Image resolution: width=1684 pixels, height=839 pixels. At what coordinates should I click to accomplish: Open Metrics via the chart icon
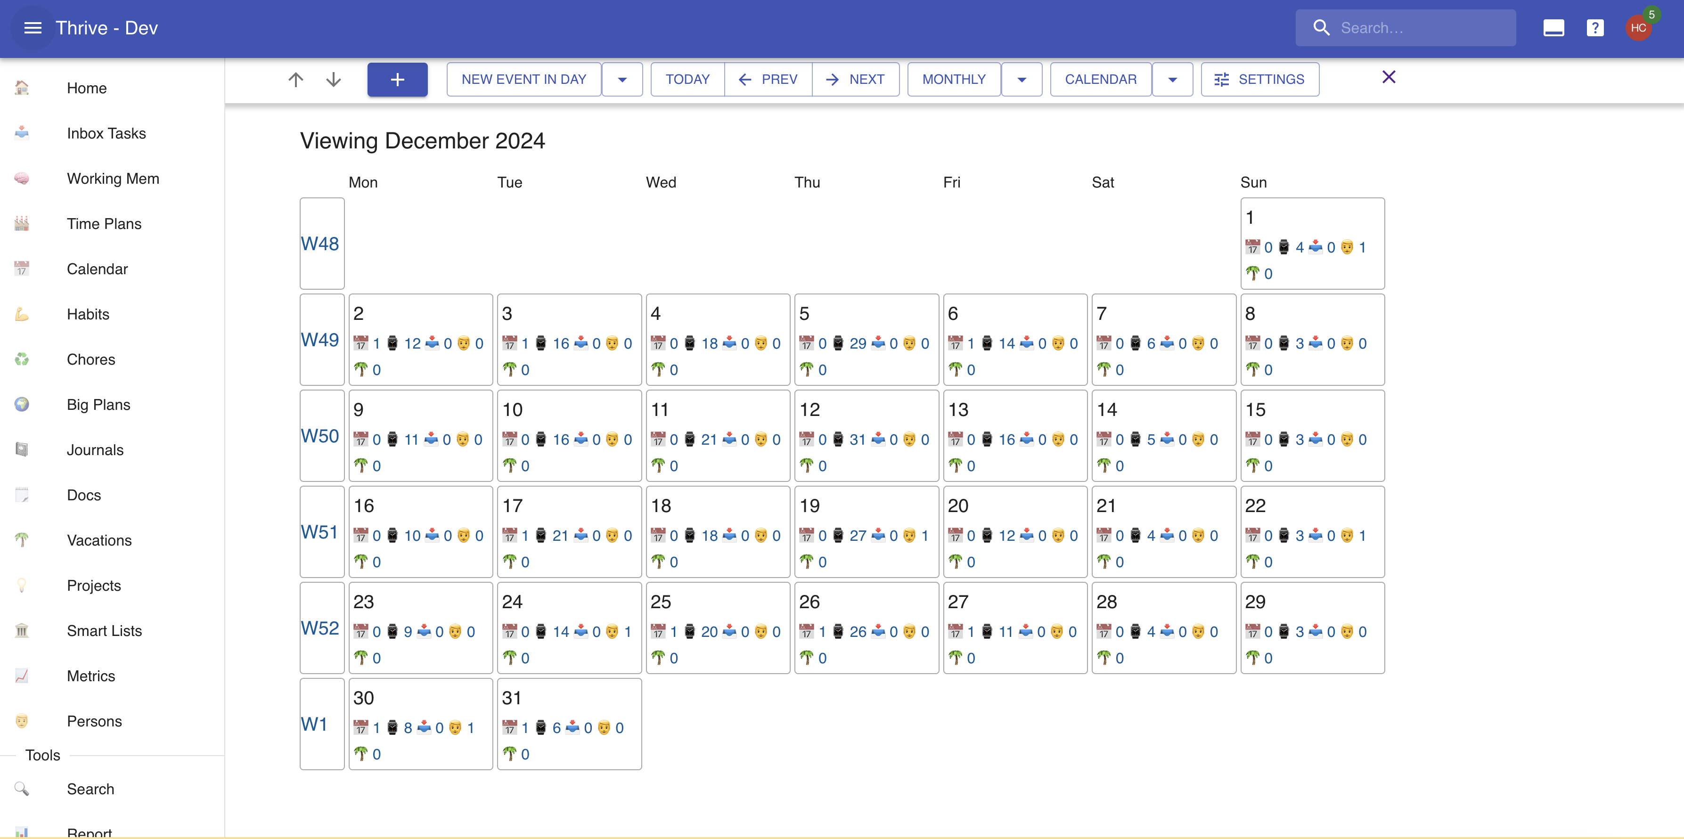(22, 676)
